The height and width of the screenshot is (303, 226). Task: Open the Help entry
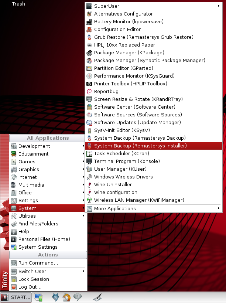(x=47, y=232)
